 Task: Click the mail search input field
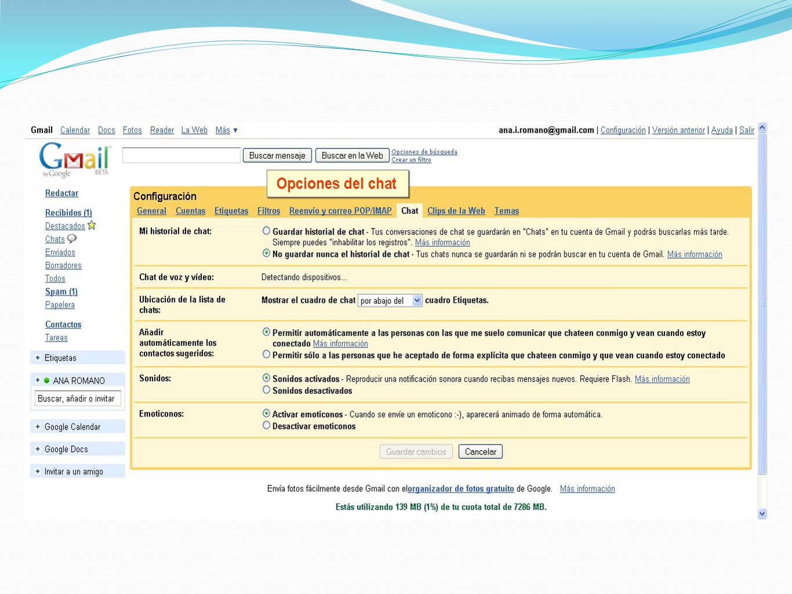click(x=182, y=155)
